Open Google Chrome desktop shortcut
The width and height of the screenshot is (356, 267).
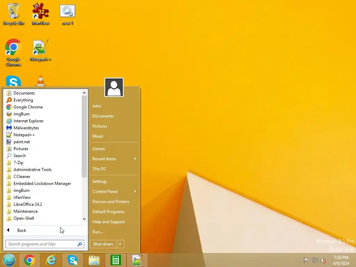click(x=14, y=53)
